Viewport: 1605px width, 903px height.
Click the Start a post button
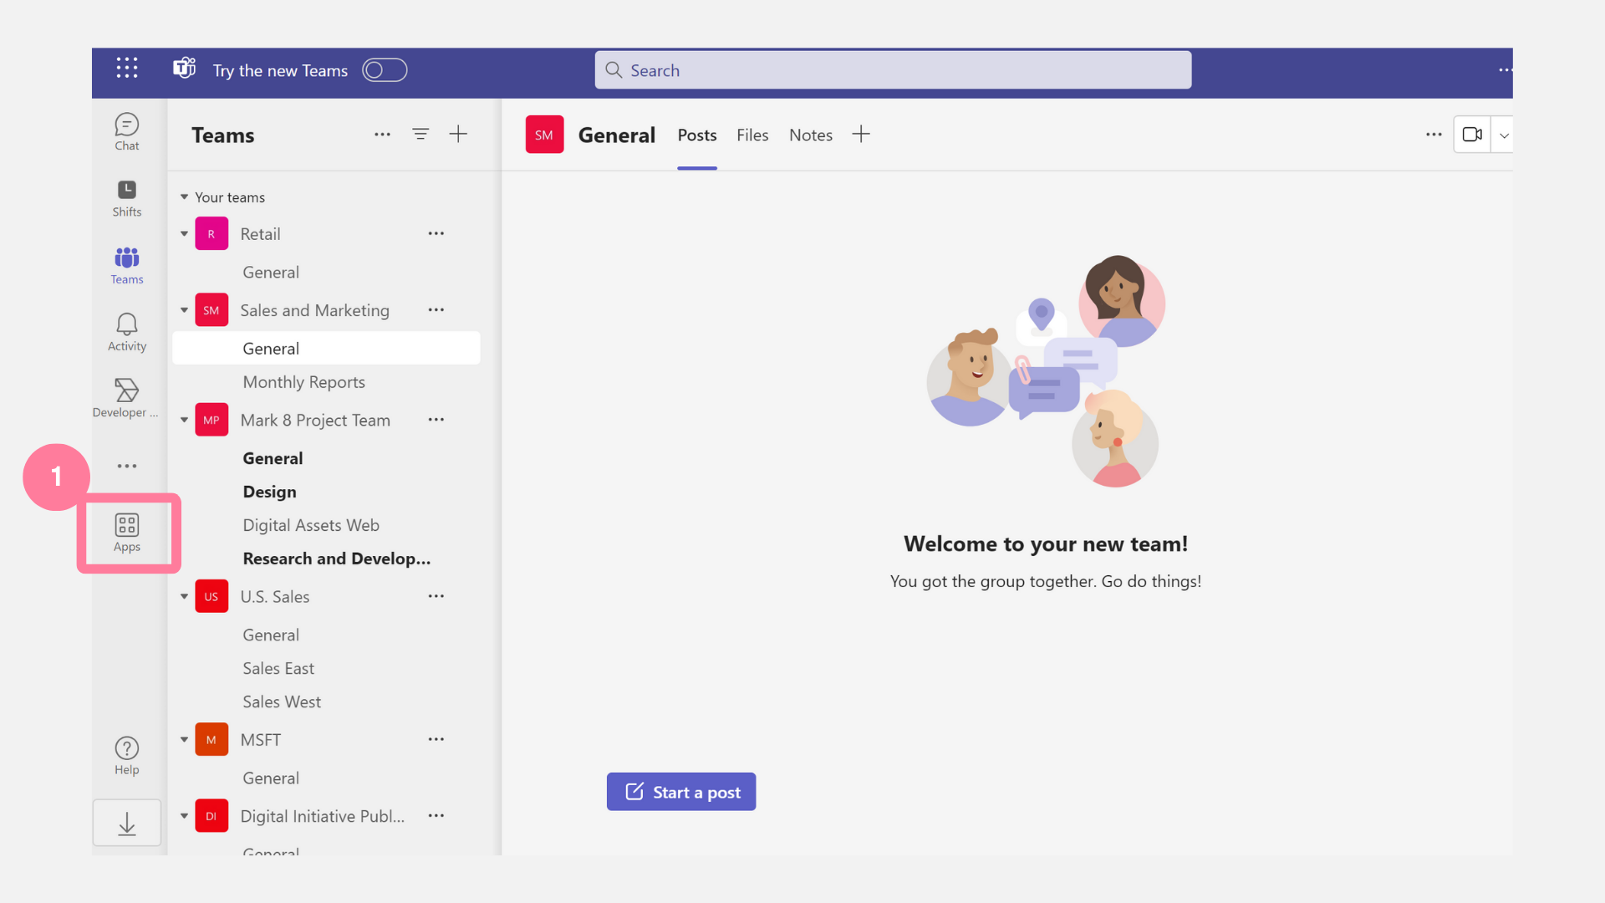tap(681, 792)
